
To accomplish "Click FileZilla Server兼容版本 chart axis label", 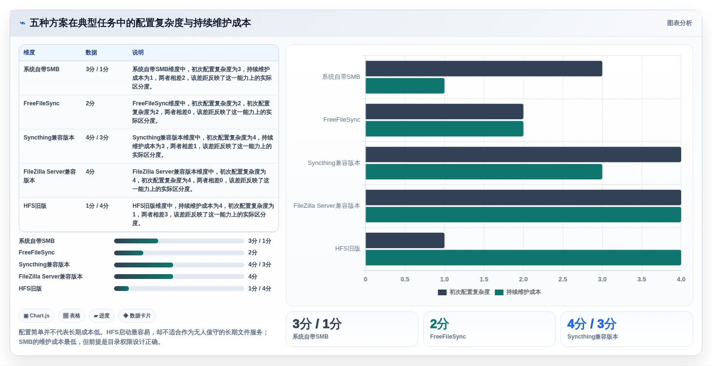I will [x=327, y=206].
